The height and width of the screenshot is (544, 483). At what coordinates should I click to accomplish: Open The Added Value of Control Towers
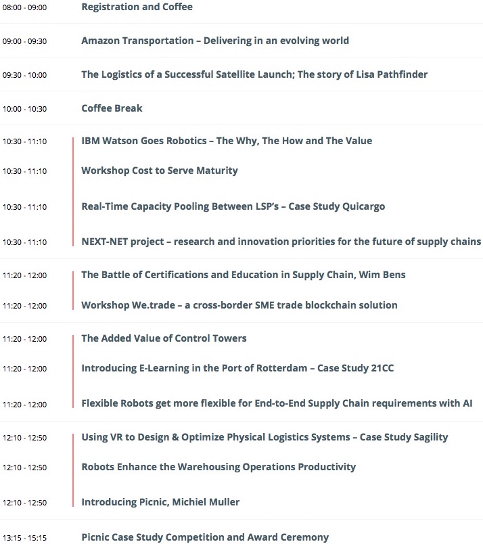click(x=164, y=338)
